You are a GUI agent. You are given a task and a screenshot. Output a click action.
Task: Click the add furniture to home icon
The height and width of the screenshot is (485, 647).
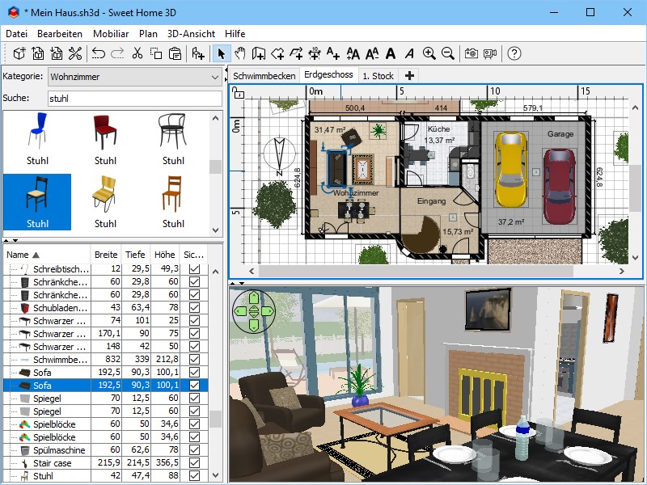198,53
